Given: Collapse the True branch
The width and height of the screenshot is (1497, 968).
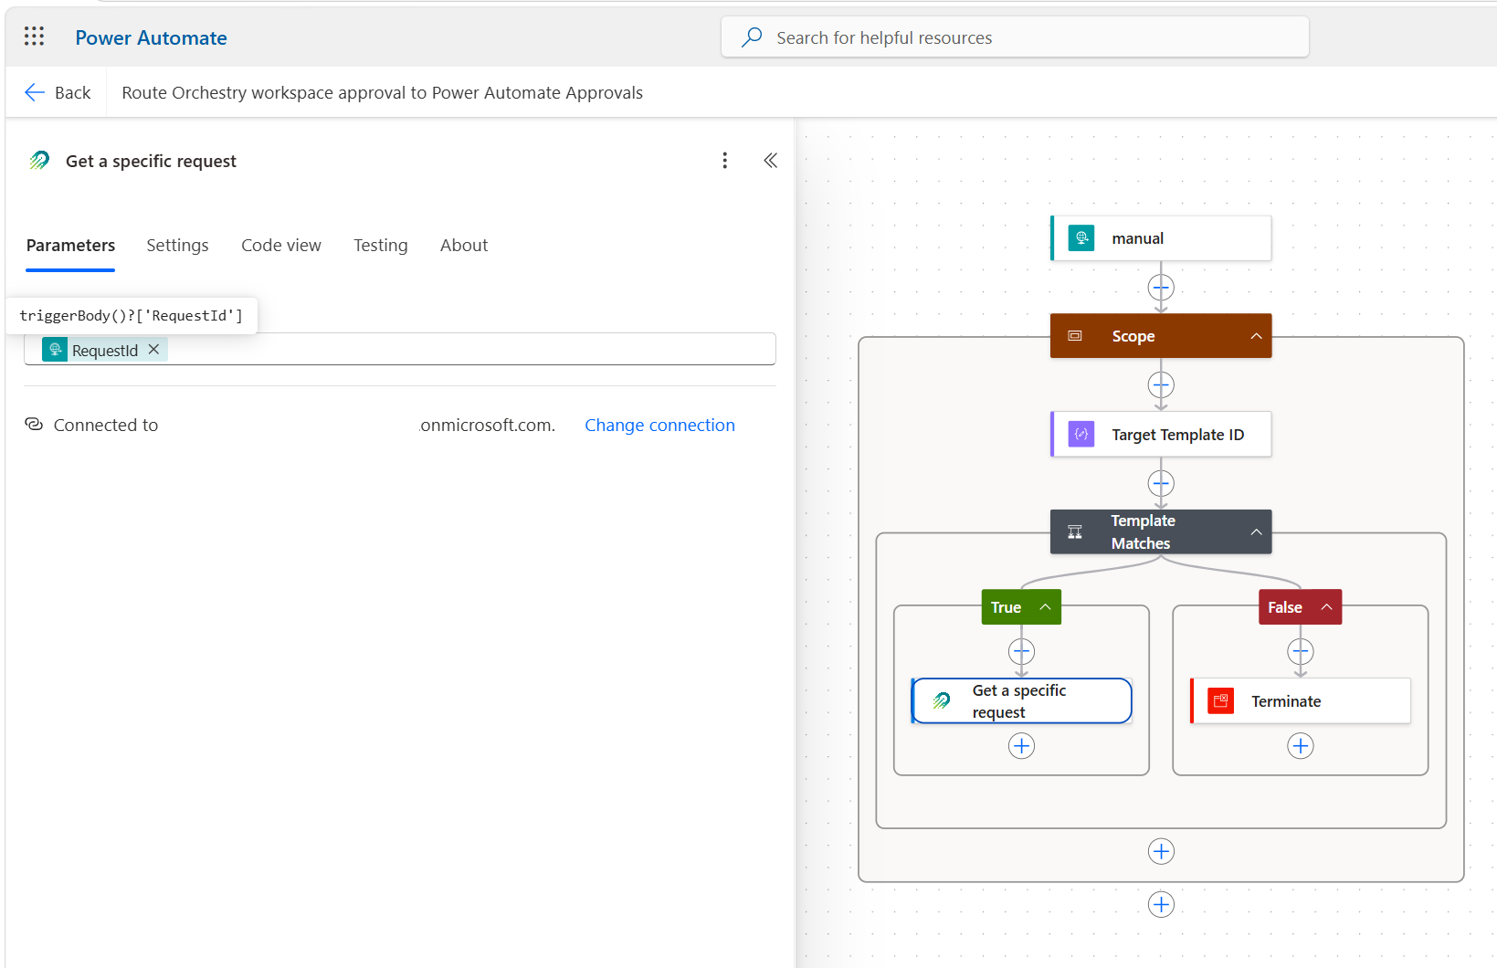Looking at the screenshot, I should tap(1045, 607).
